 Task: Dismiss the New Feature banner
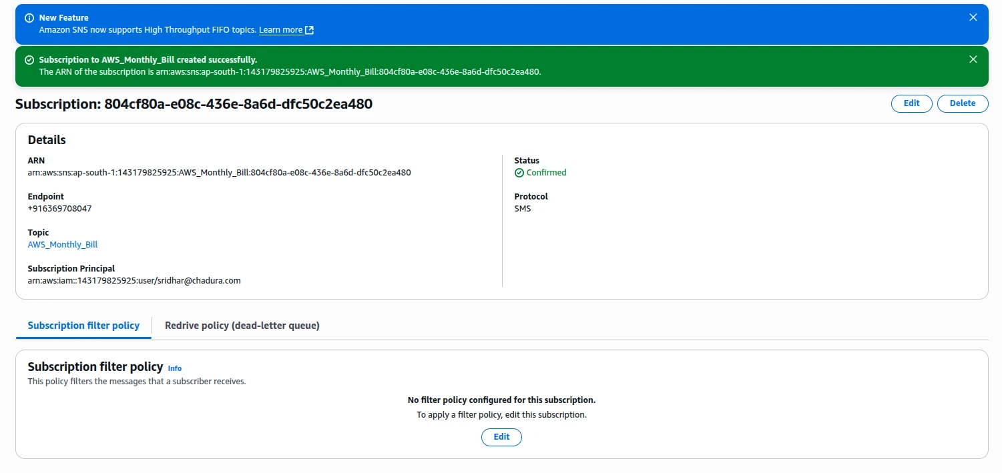pos(973,17)
